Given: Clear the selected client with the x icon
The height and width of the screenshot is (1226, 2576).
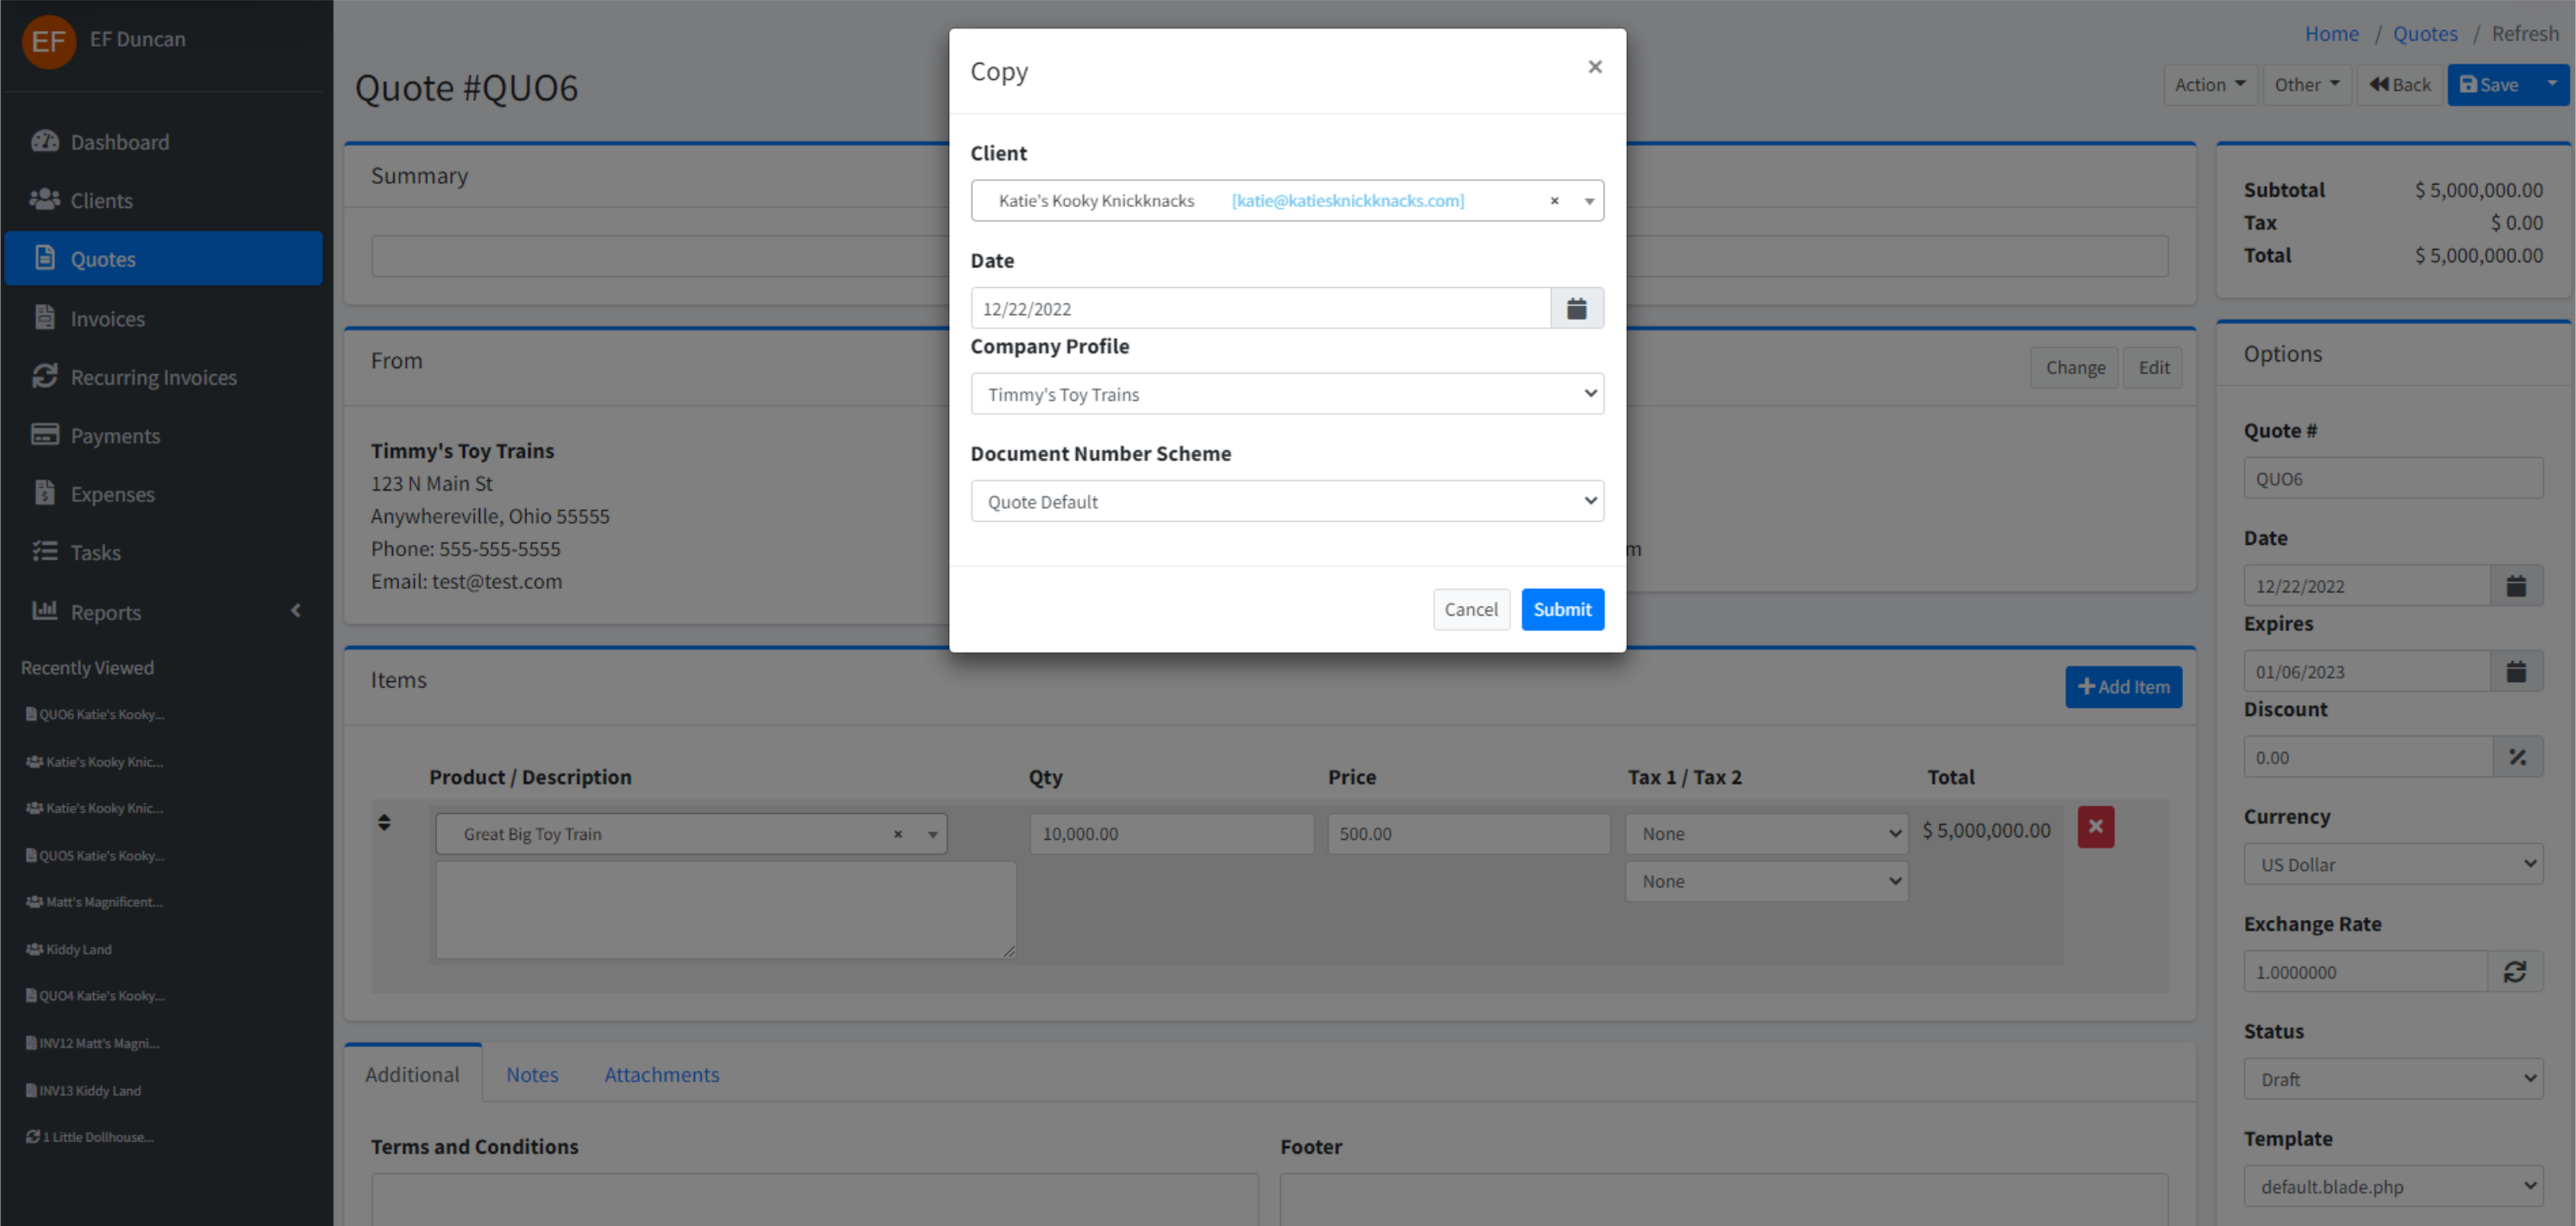Looking at the screenshot, I should (1554, 201).
